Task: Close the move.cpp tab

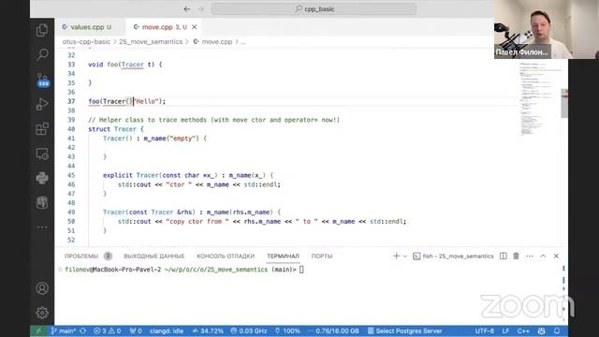Action: [195, 27]
